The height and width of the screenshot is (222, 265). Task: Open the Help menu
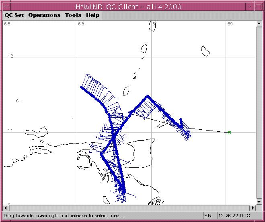92,15
